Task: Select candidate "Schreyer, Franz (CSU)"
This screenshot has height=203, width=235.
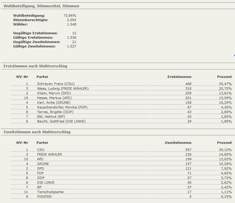Action: tap(56, 84)
